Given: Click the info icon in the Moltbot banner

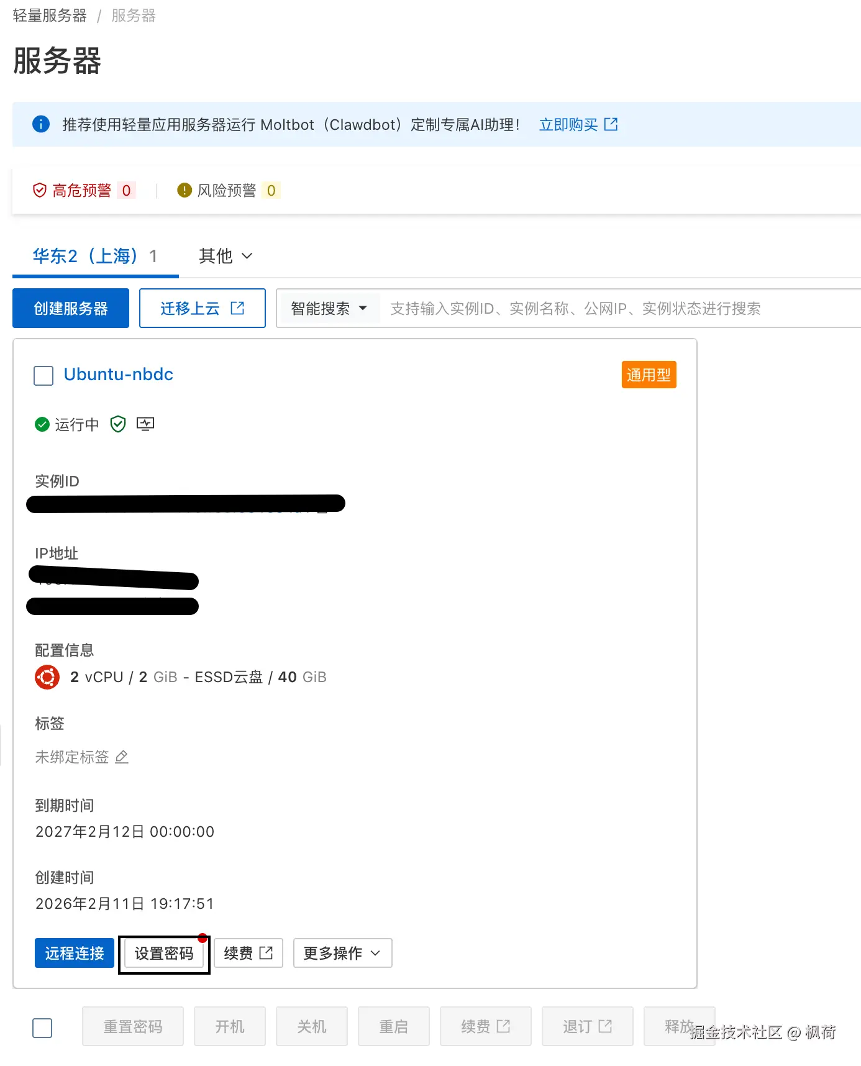Looking at the screenshot, I should click(x=41, y=124).
